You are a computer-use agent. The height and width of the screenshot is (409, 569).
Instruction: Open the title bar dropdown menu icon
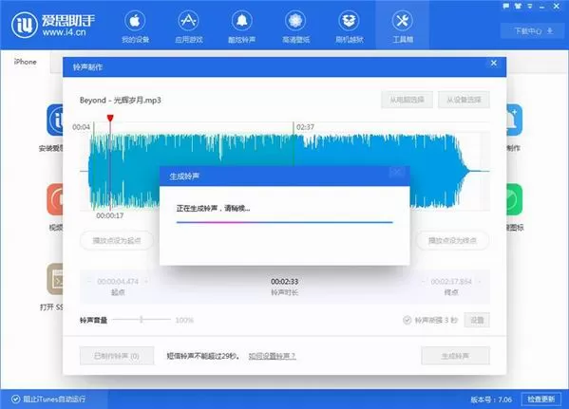[x=530, y=6]
